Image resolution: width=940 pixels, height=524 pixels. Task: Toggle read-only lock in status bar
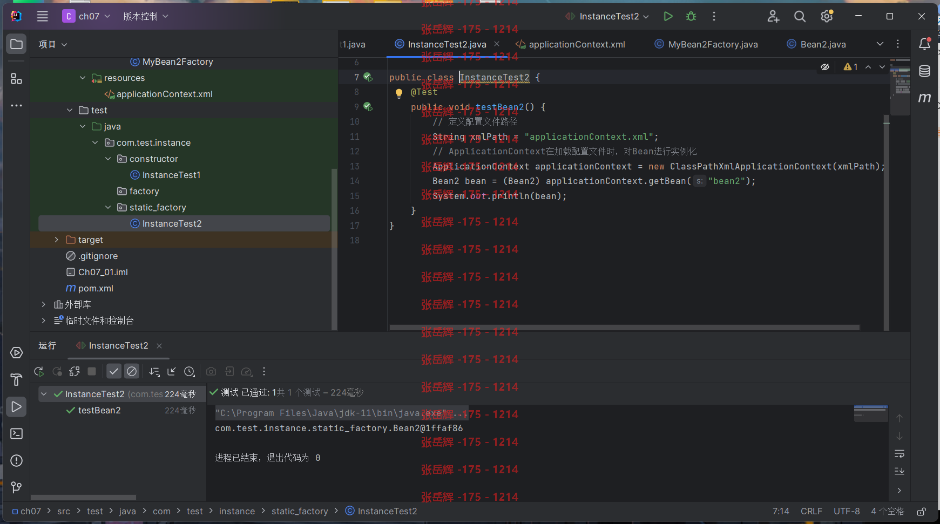tap(922, 511)
